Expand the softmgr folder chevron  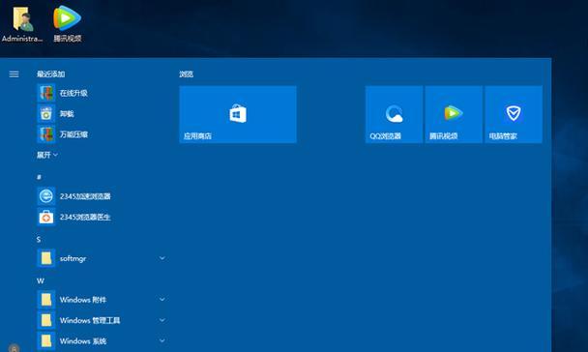(162, 258)
